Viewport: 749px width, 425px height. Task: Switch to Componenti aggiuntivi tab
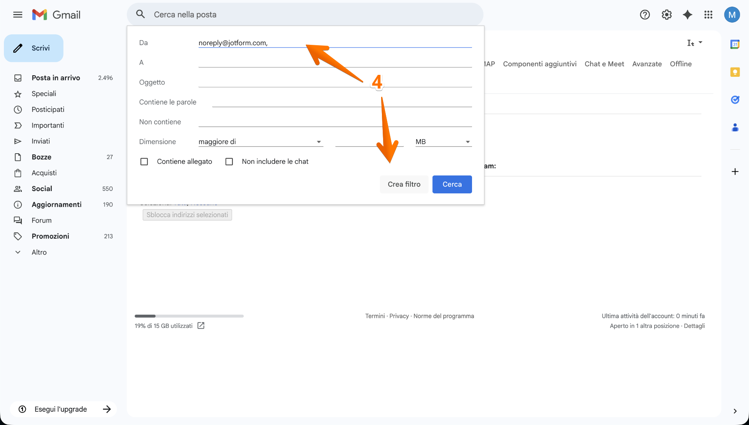(x=540, y=64)
